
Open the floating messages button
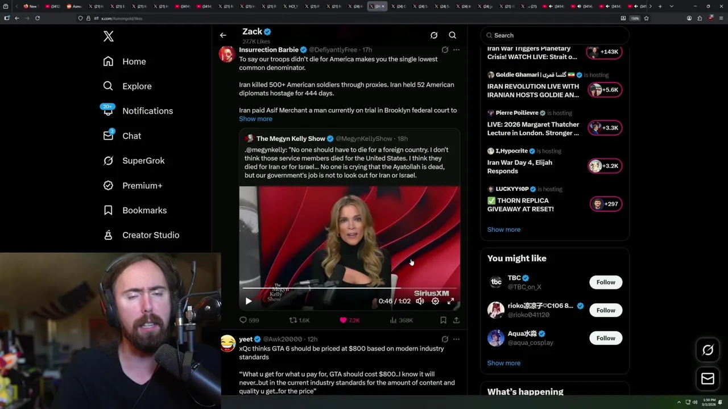(708, 378)
